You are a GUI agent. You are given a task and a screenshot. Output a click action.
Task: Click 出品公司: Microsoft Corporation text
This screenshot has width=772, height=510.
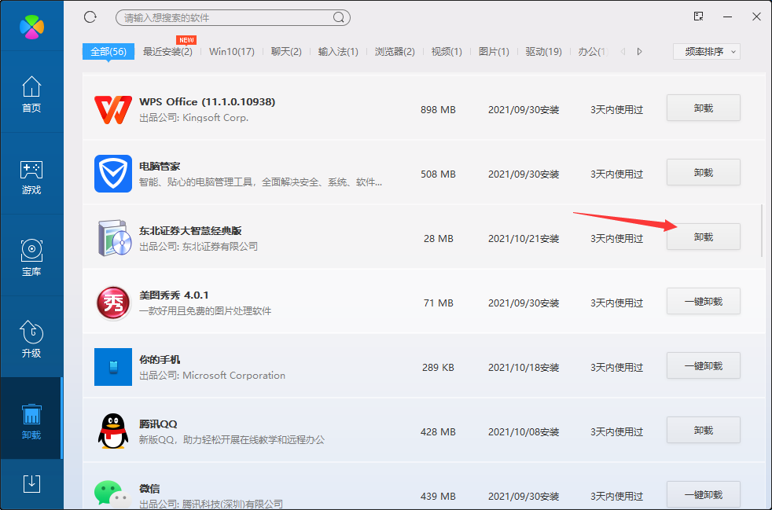[x=212, y=376]
